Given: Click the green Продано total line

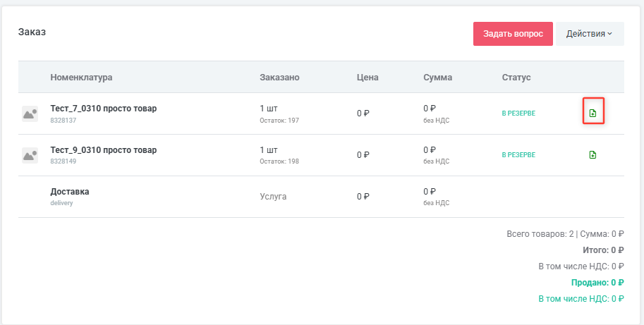Looking at the screenshot, I should coord(597,283).
